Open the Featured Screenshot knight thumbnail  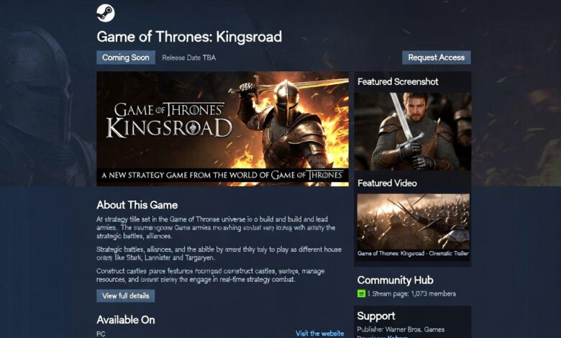pyautogui.click(x=413, y=132)
